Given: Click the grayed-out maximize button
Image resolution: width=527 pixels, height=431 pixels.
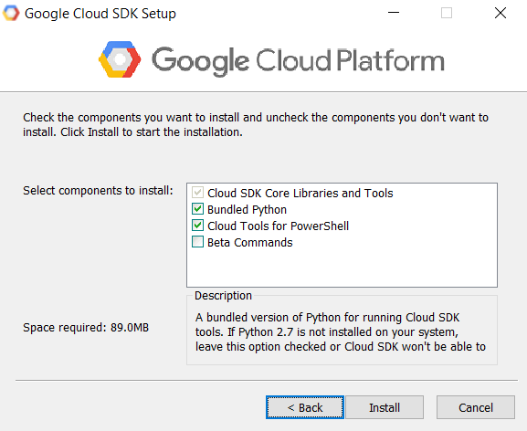Looking at the screenshot, I should 447,13.
